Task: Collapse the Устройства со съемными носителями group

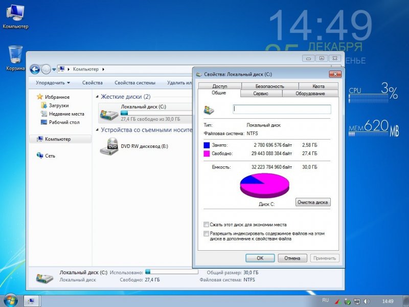Action: [x=97, y=130]
